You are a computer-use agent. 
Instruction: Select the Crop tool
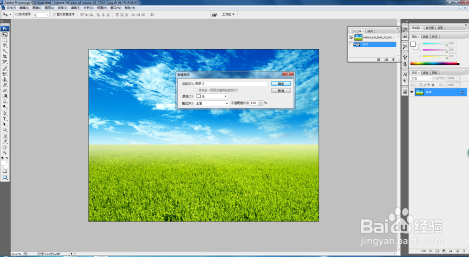(x=5, y=56)
